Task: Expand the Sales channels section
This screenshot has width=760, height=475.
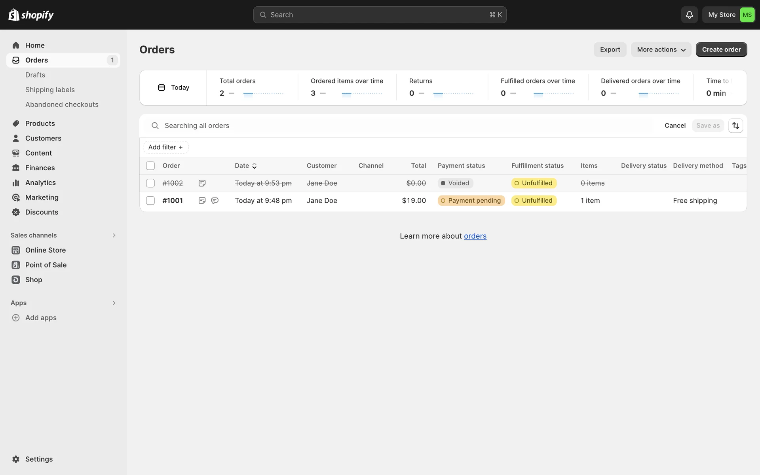Action: [x=114, y=236]
